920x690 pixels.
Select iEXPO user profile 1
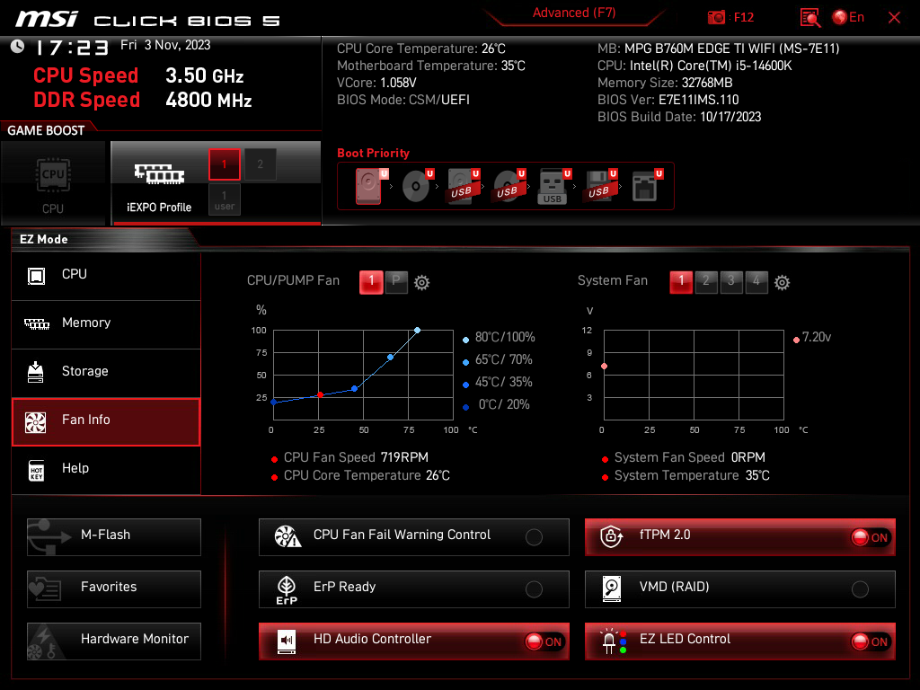pos(224,199)
